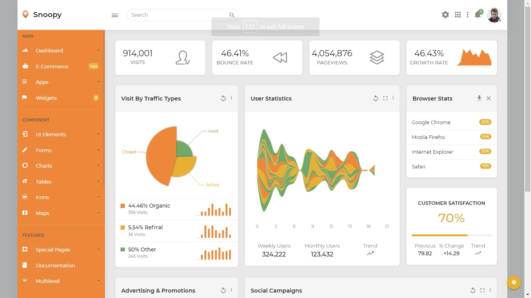Open the notifications bell icon

tap(478, 15)
